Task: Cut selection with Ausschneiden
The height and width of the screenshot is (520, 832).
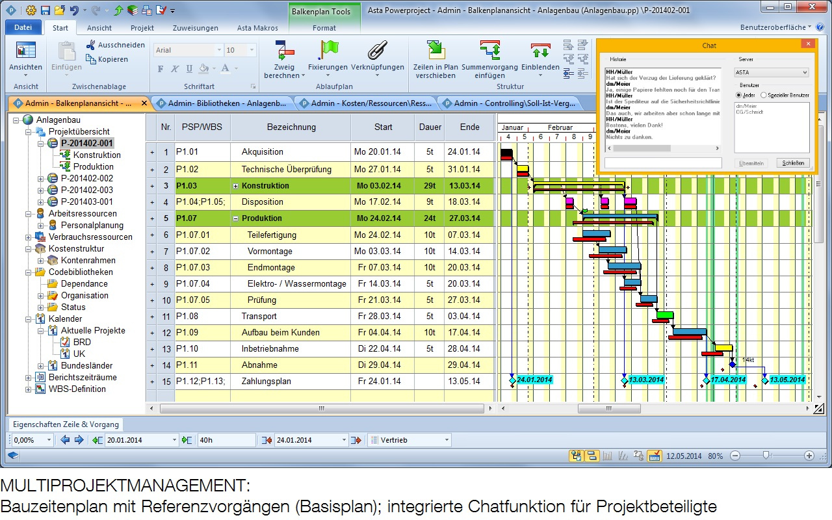Action: point(115,45)
